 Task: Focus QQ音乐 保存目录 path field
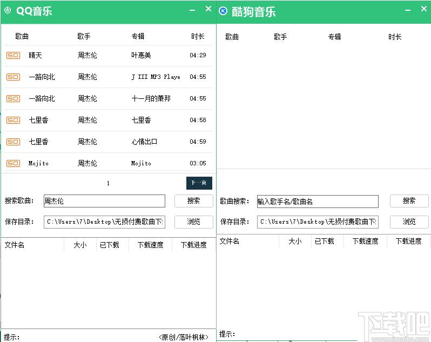click(104, 222)
